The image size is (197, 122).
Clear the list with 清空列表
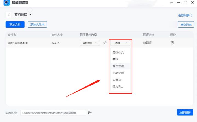pyautogui.click(x=186, y=25)
